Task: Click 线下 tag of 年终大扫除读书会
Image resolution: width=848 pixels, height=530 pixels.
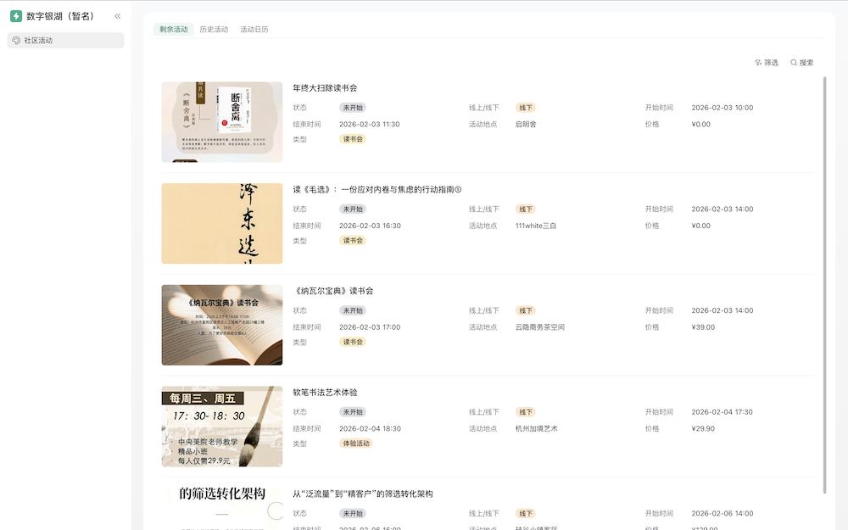Action: [x=526, y=108]
